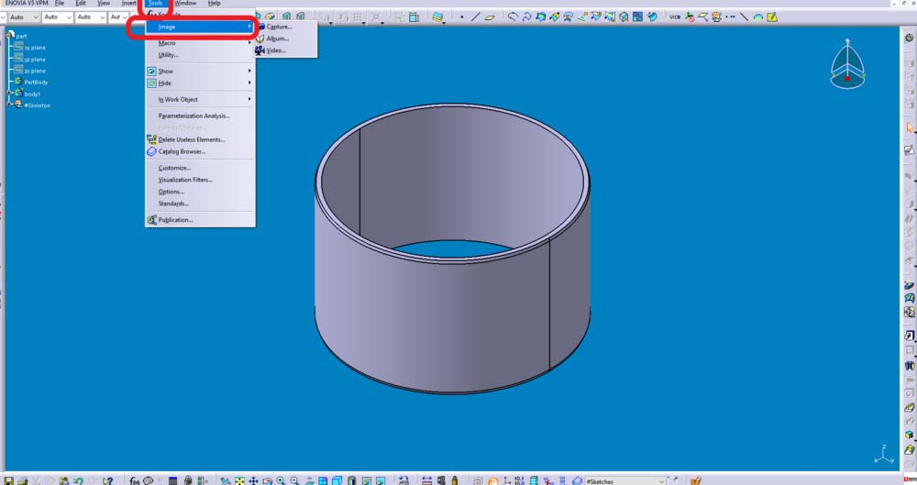The height and width of the screenshot is (485, 917).
Task: Click the Delete Useless Elements icon
Action: click(151, 139)
